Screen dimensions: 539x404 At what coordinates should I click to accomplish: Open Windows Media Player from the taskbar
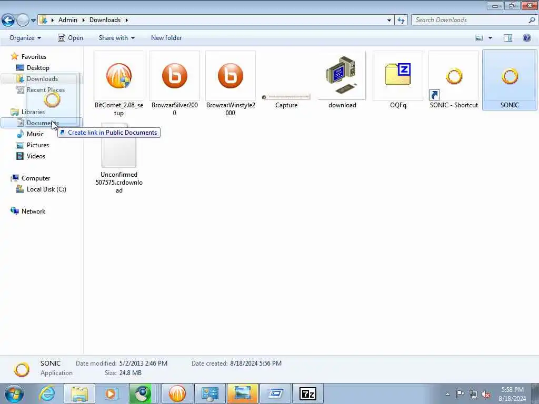click(111, 393)
